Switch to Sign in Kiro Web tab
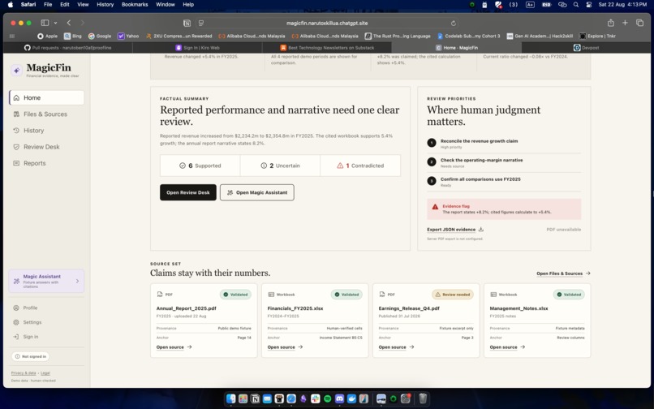The width and height of the screenshot is (654, 409). point(197,48)
